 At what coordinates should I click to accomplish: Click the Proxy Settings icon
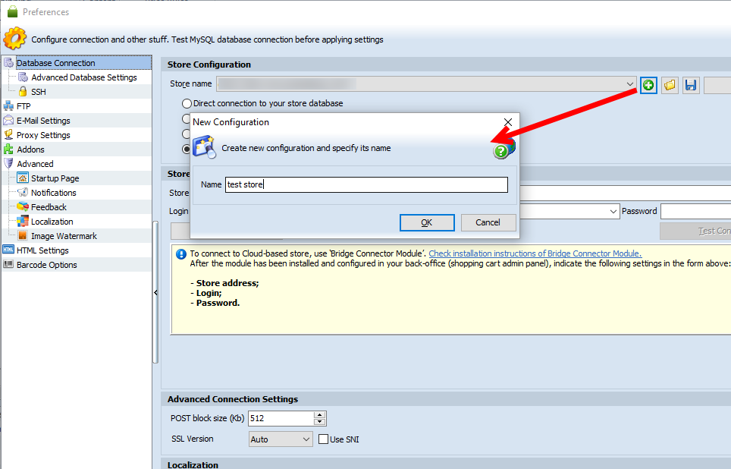pos(8,135)
